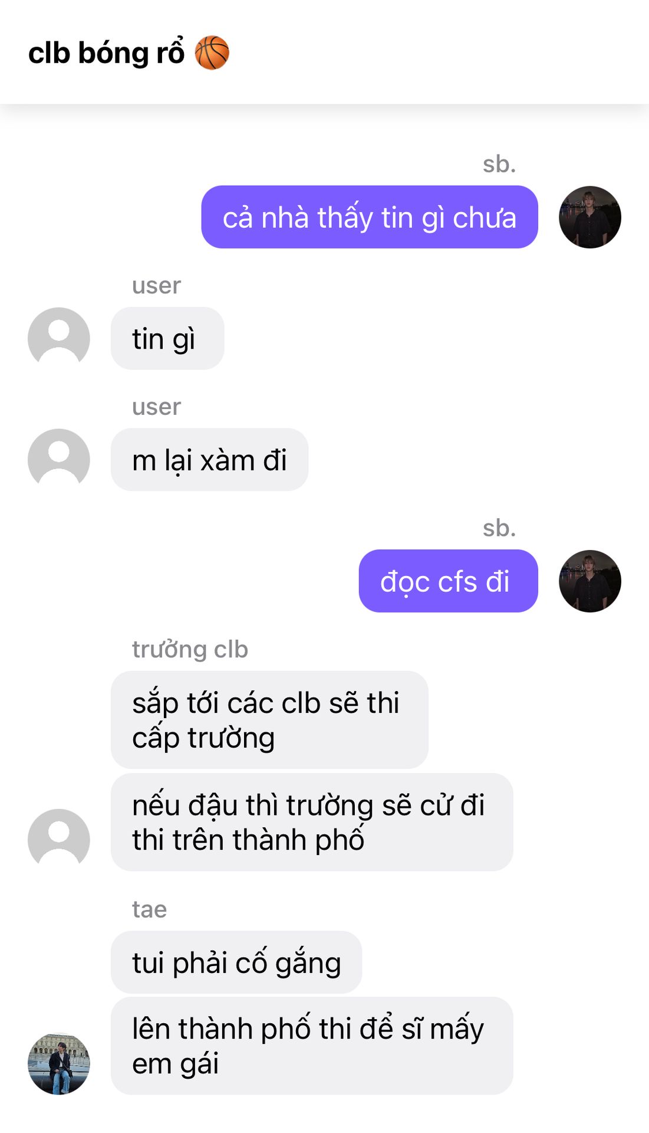Open the 'clb bóng rổ' group title
Image resolution: width=649 pixels, height=1133 pixels.
(x=129, y=53)
